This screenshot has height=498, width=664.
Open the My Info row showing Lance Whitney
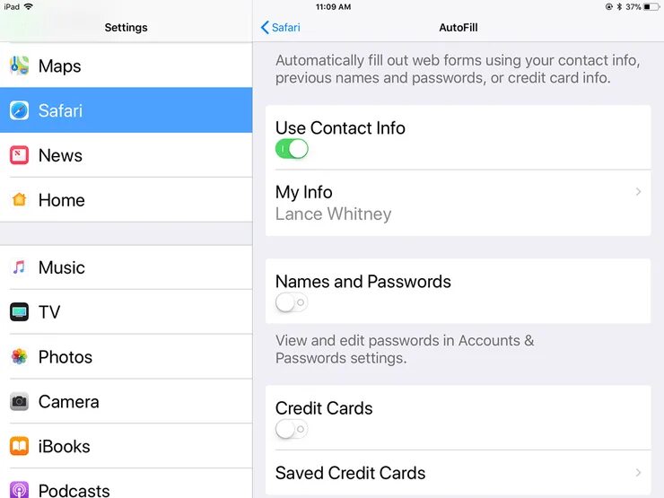(x=459, y=203)
